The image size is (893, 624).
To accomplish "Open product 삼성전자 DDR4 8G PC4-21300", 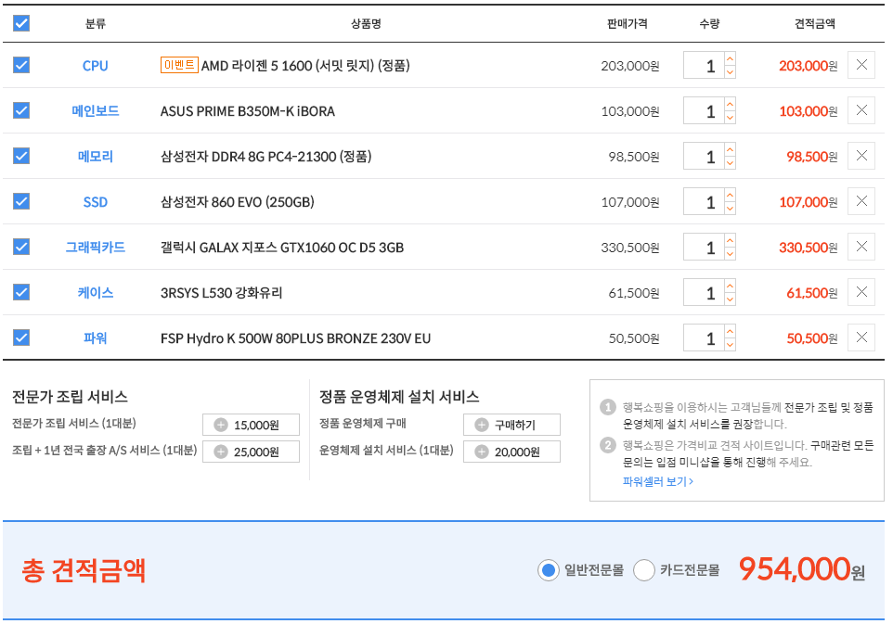I will pos(266,157).
